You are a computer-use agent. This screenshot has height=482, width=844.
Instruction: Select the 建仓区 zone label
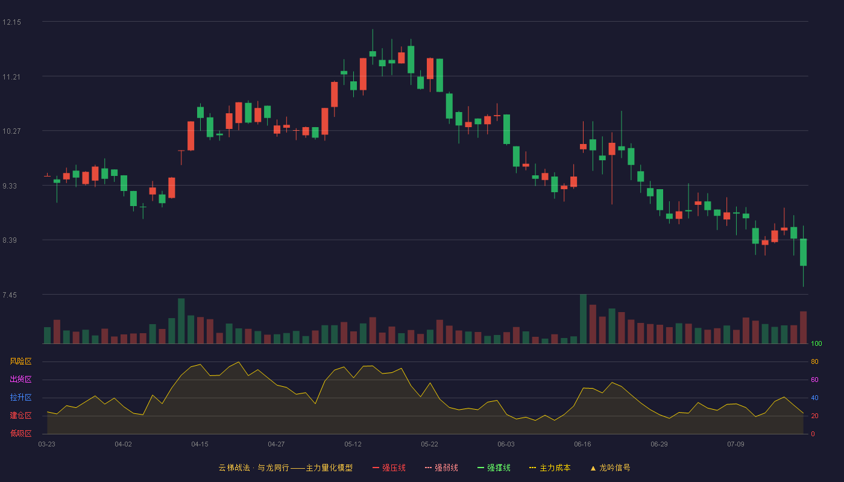tap(20, 416)
